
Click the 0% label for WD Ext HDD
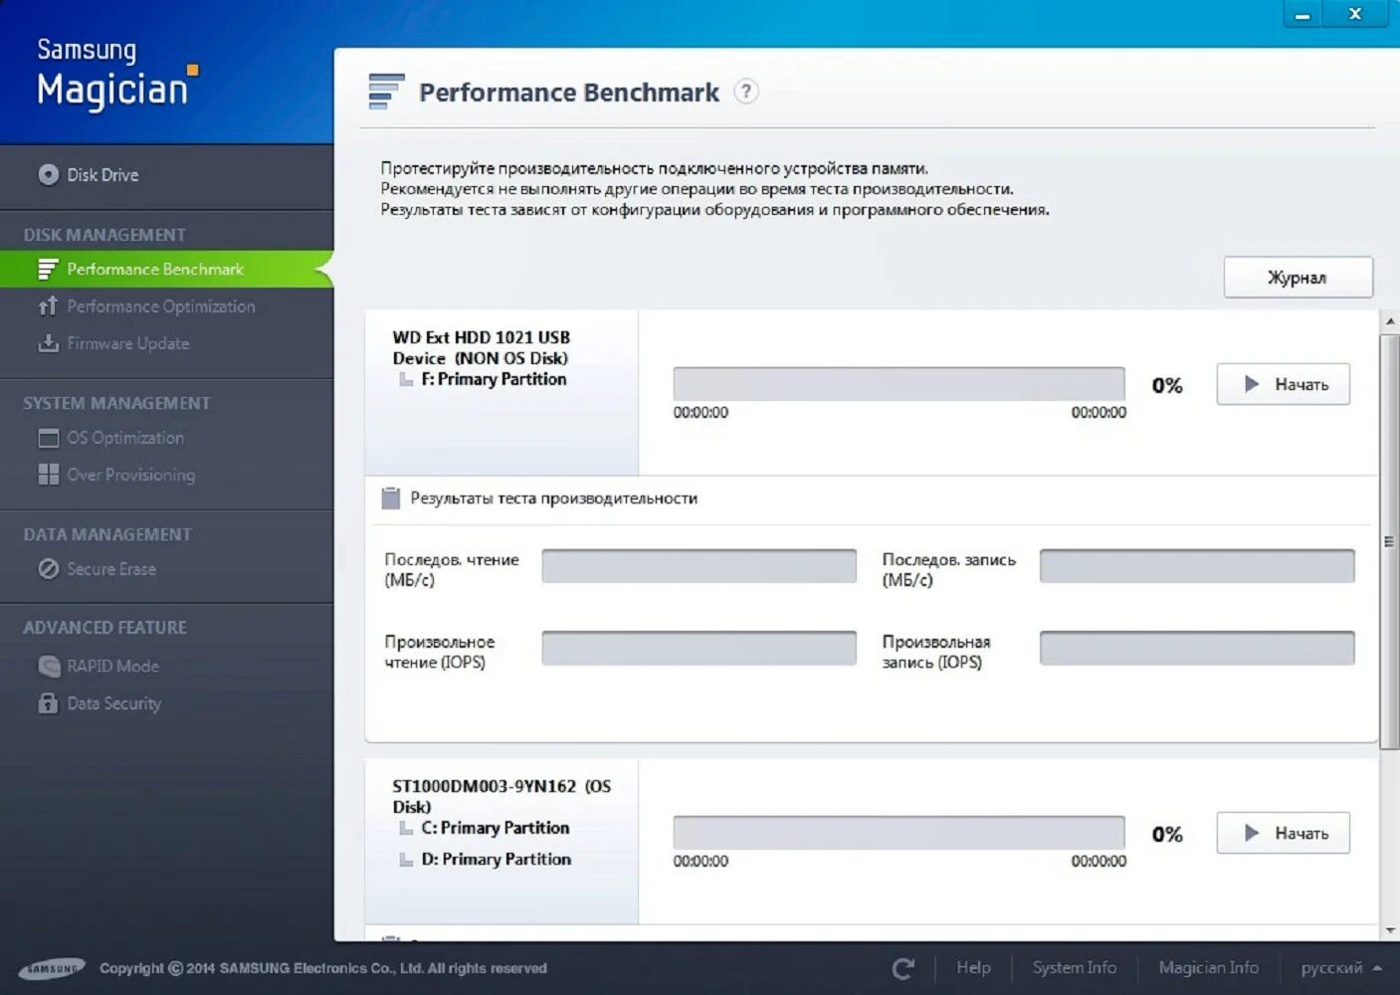pyautogui.click(x=1167, y=385)
